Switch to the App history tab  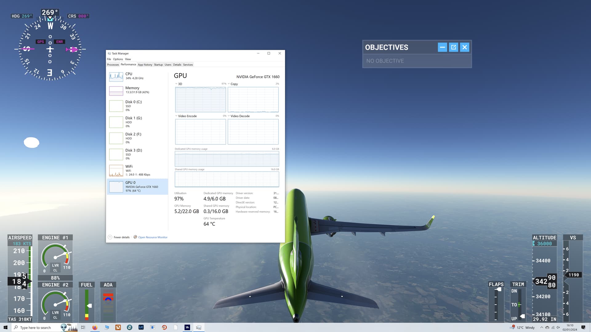coord(145,65)
